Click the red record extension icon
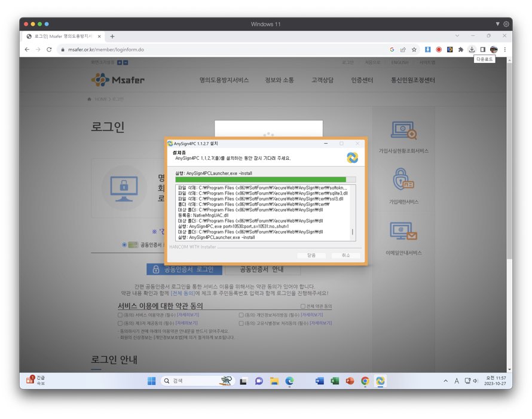The image size is (532, 419). tap(439, 50)
